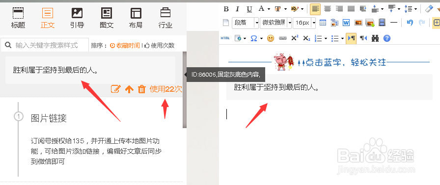This screenshot has width=440, height=185.
Task: Sort styles by 使用次数
Action: click(x=160, y=46)
